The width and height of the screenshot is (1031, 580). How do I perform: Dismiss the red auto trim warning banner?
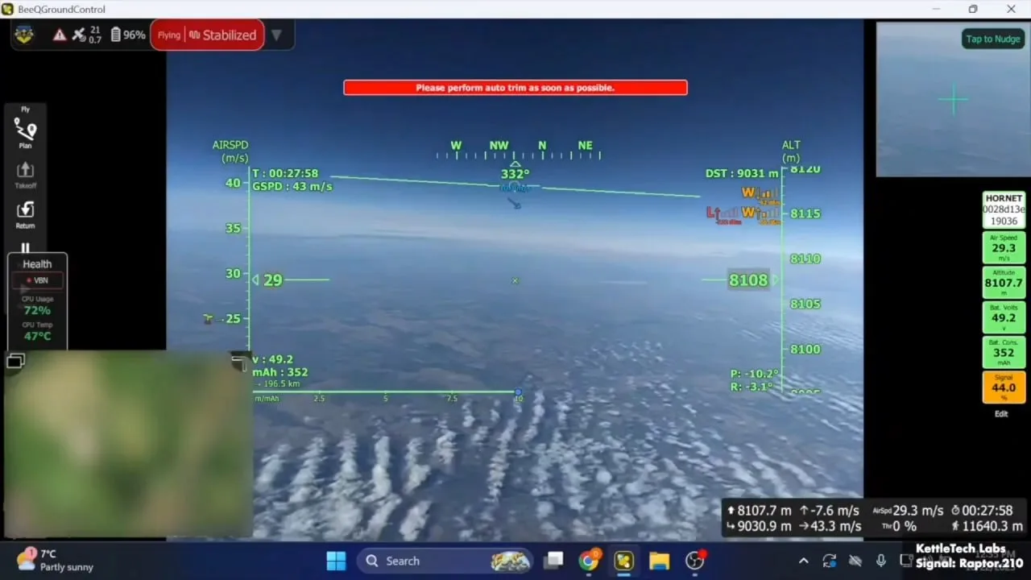(515, 87)
